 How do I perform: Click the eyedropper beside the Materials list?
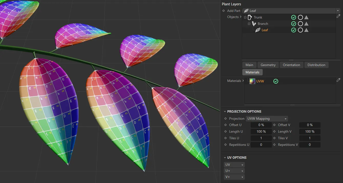tap(338, 80)
